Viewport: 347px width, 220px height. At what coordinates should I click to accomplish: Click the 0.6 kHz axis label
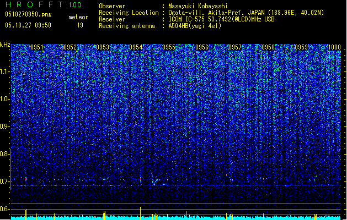coord(5,209)
